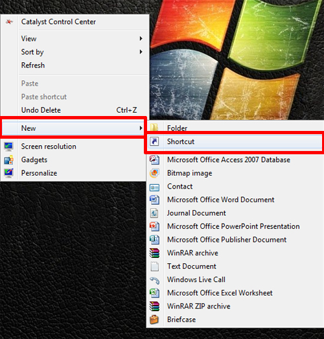Click the Screen resolution monitor icon
The image size is (324, 339).
click(8, 146)
